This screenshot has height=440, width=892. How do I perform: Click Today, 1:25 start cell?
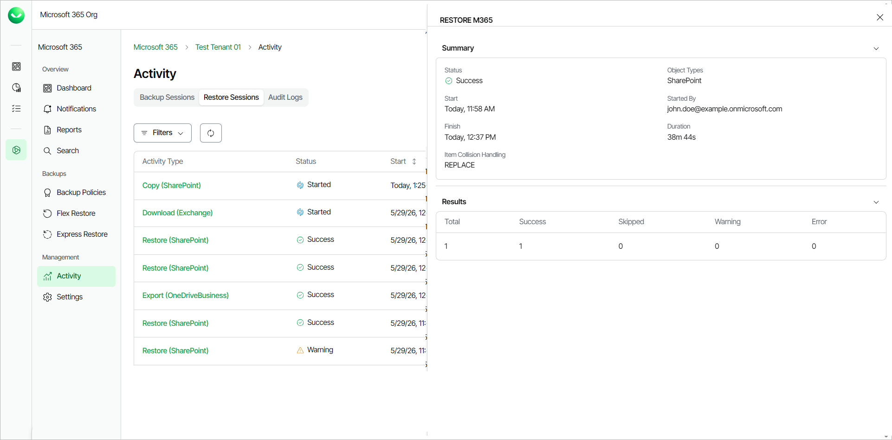(408, 186)
